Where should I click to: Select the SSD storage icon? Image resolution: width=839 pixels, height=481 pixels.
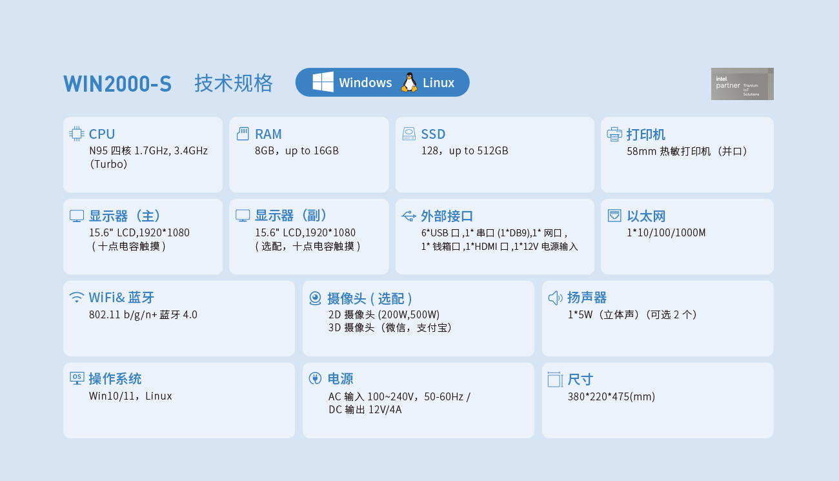tap(410, 133)
